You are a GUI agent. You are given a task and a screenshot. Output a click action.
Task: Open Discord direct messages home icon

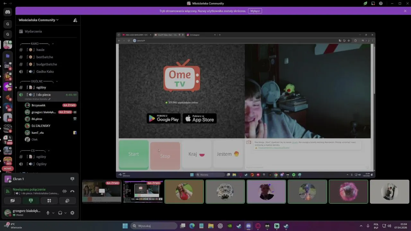pos(8,12)
